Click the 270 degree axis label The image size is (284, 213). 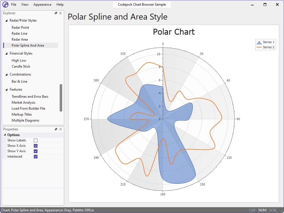86,119
